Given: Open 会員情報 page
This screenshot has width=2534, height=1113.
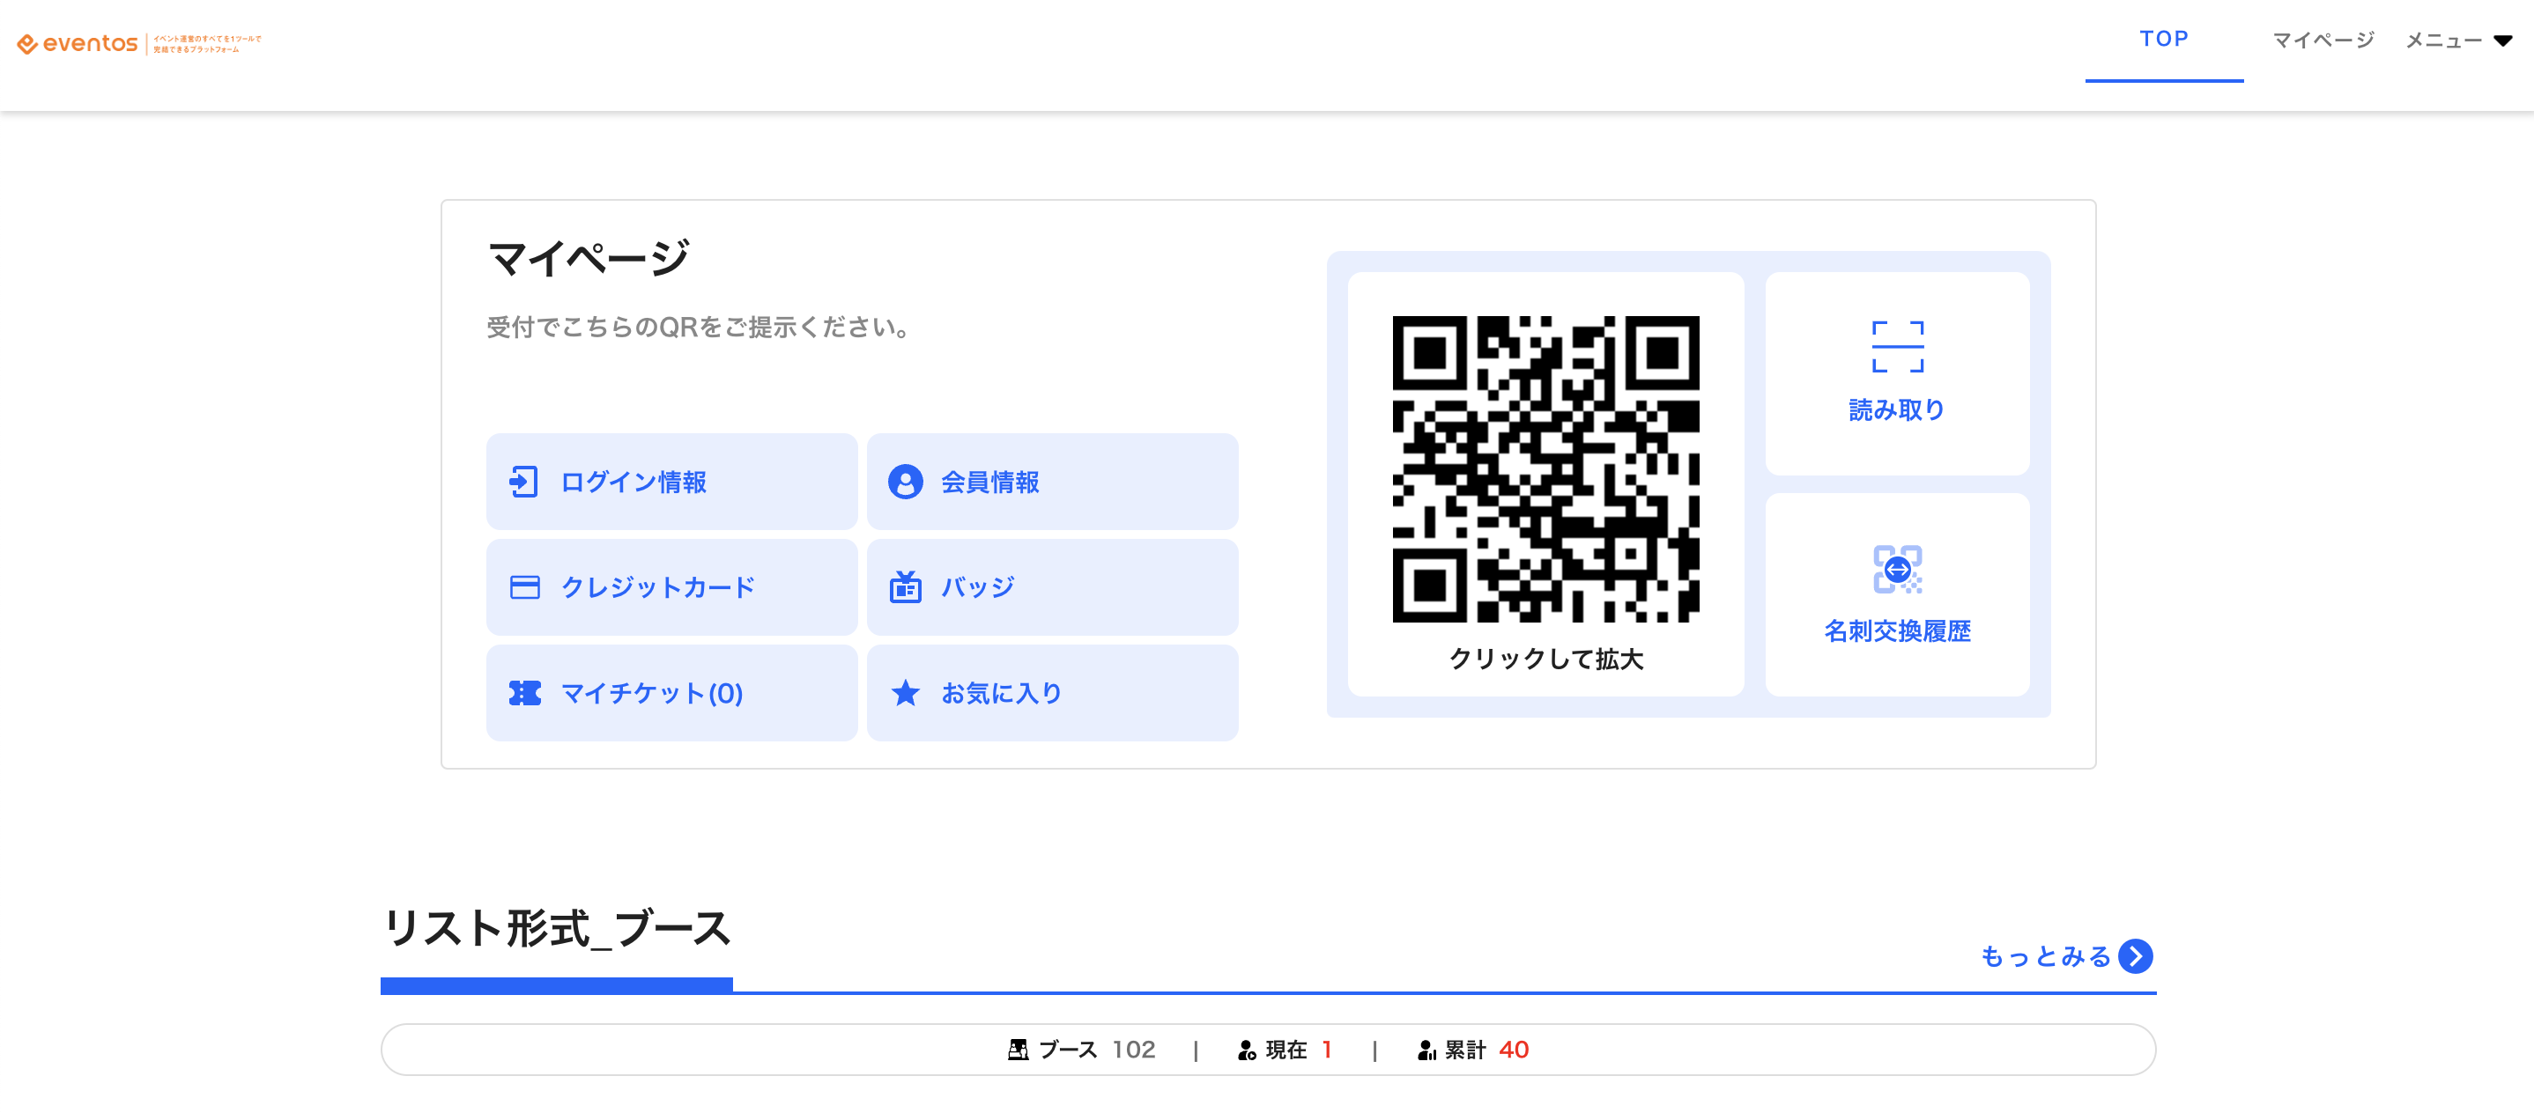Looking at the screenshot, I should [x=1053, y=482].
